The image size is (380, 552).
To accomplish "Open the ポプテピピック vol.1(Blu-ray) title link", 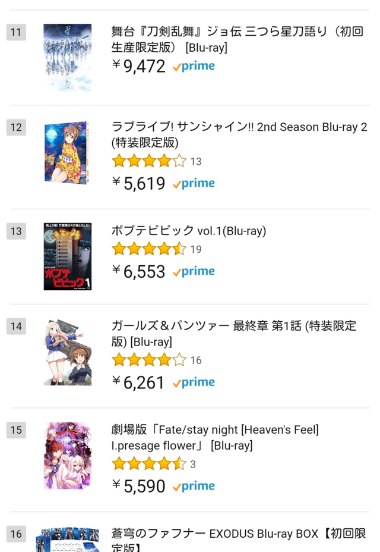I will tap(189, 231).
